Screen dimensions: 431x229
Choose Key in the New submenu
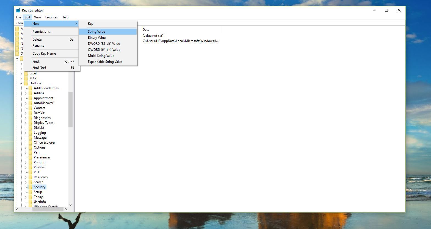pos(108,24)
